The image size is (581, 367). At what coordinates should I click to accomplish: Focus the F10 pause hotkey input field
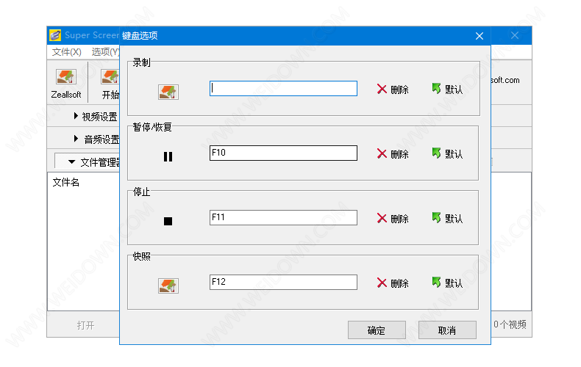283,153
